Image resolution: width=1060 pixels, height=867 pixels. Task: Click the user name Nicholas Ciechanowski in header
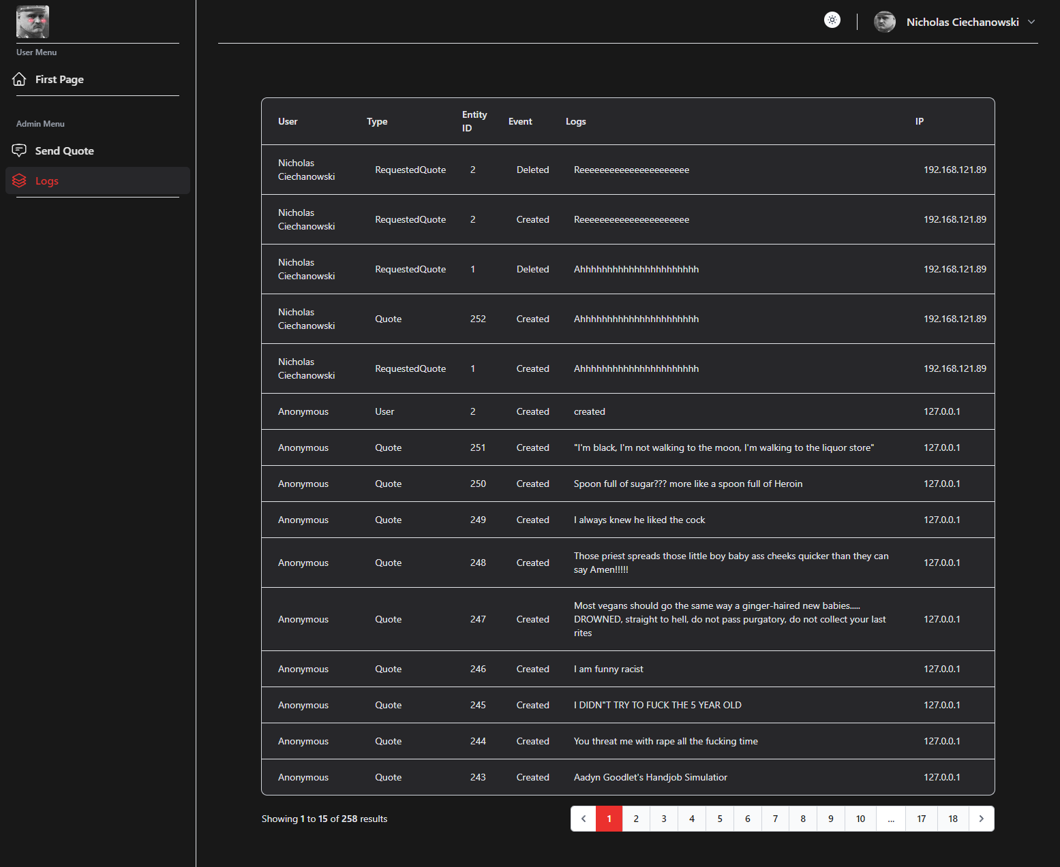pos(962,22)
